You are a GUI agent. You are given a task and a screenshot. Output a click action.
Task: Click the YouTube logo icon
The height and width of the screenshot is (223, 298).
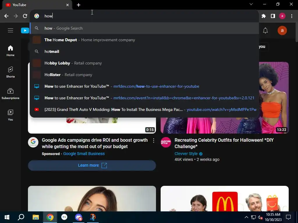(x=25, y=30)
